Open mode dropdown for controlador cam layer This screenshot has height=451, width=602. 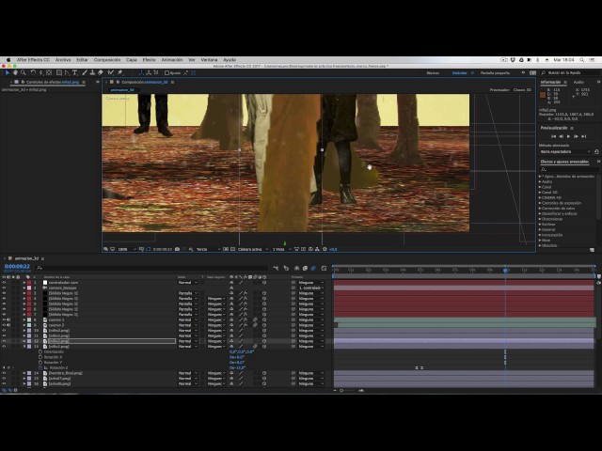click(x=188, y=283)
